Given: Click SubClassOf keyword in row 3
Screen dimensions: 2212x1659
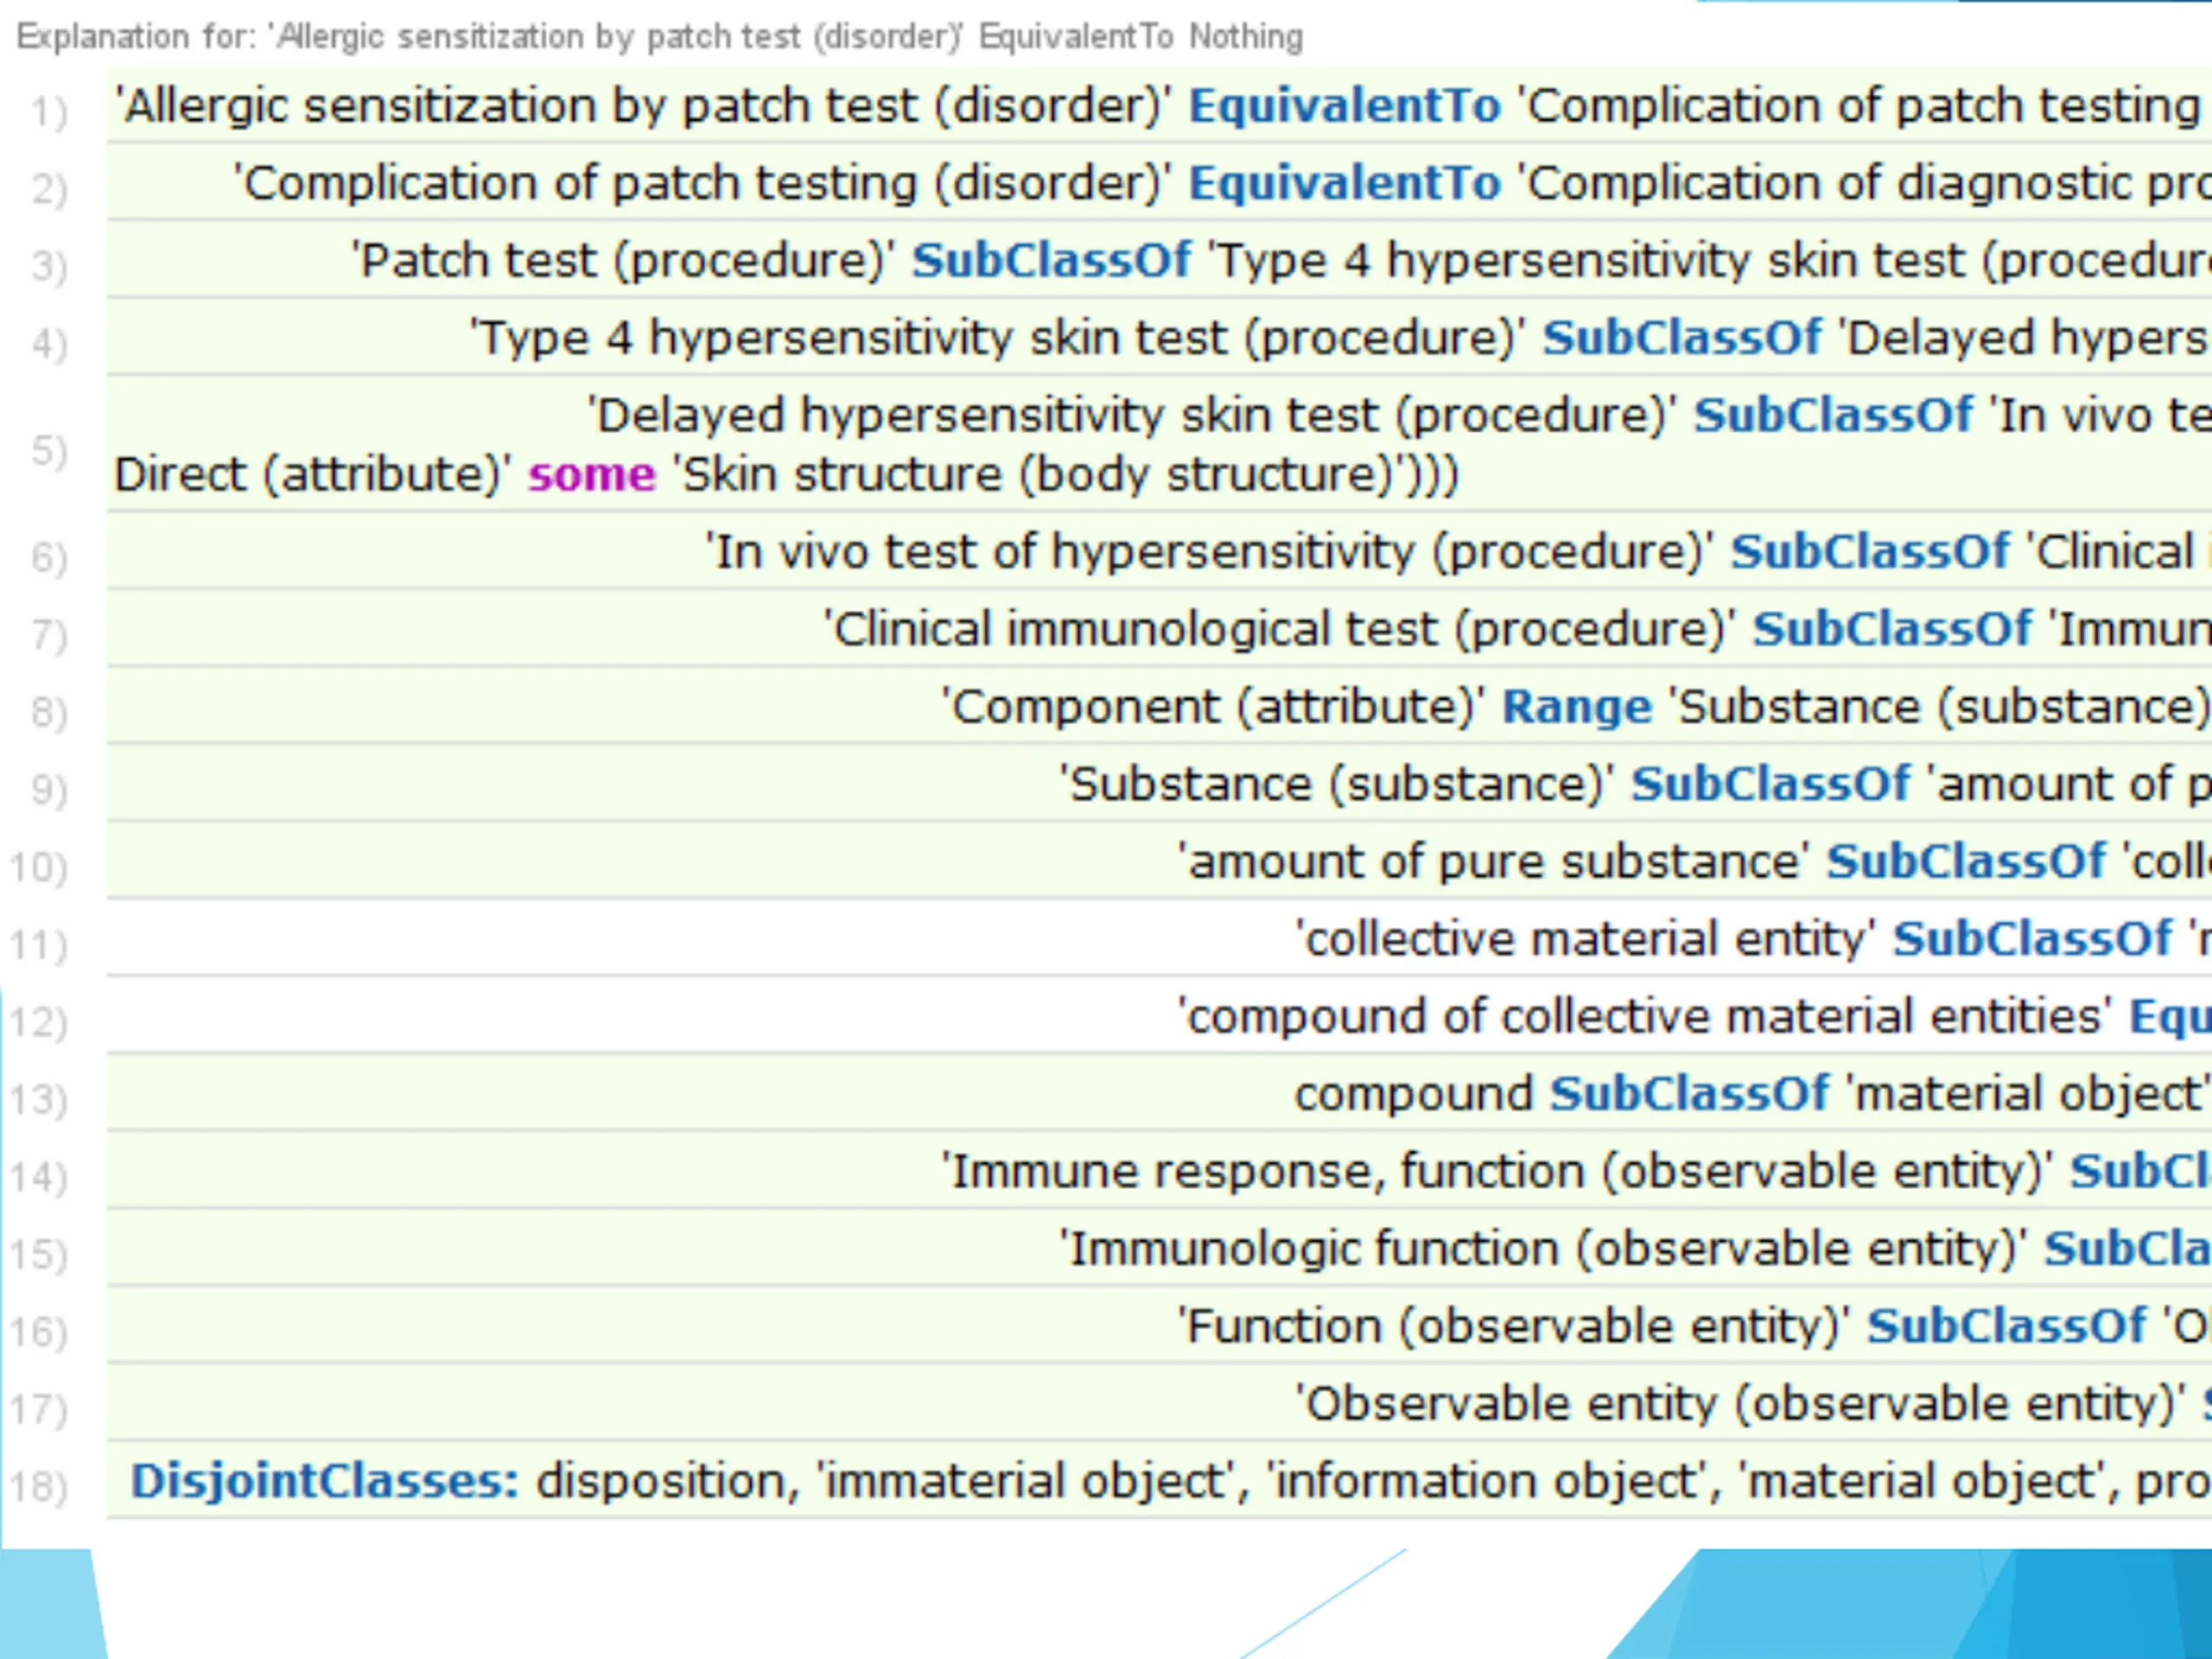Looking at the screenshot, I should pyautogui.click(x=1051, y=260).
